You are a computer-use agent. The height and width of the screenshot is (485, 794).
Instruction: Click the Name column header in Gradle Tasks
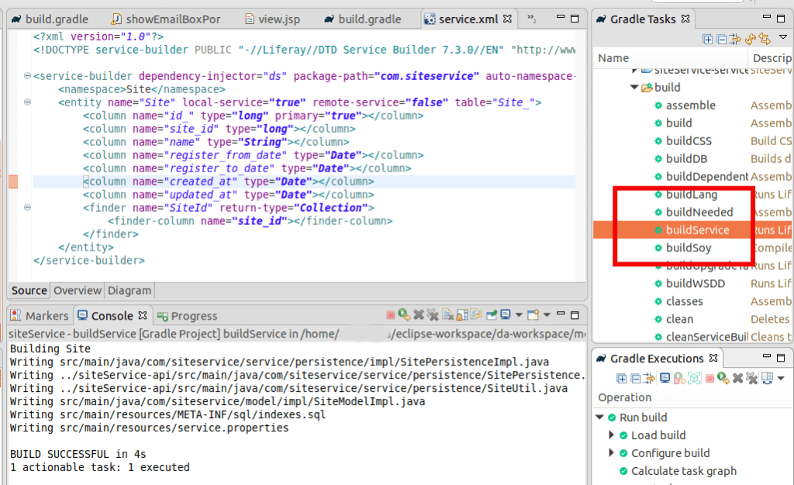613,57
